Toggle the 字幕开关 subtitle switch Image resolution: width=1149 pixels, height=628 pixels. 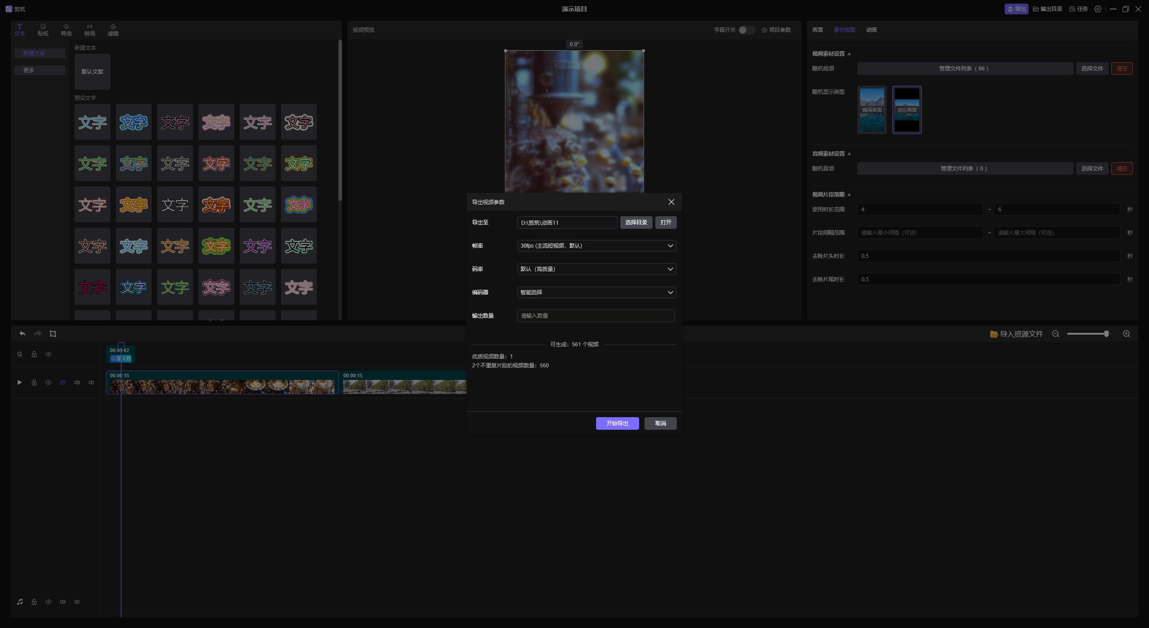[x=746, y=30]
